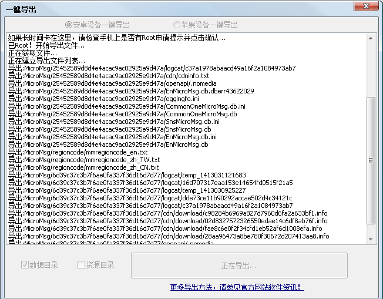The width and height of the screenshot is (383, 299).
Task: Select the 安卓设备一键导出 radio button
Action: coord(69,25)
